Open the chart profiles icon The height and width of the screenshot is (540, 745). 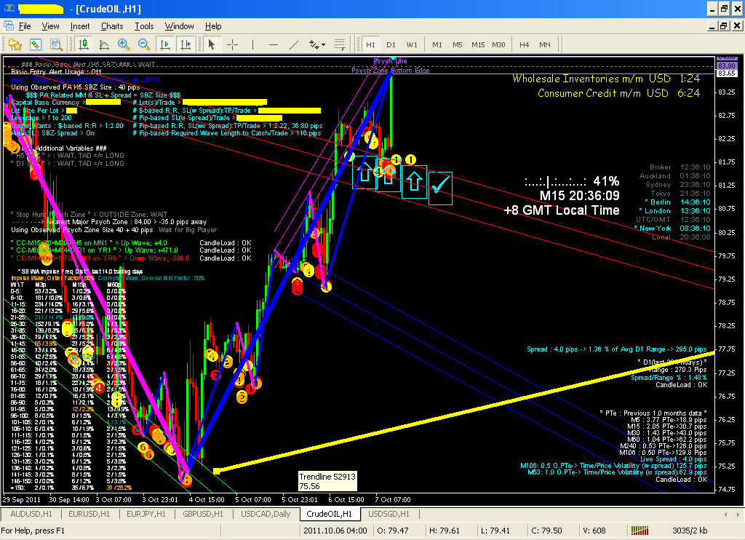click(x=15, y=44)
